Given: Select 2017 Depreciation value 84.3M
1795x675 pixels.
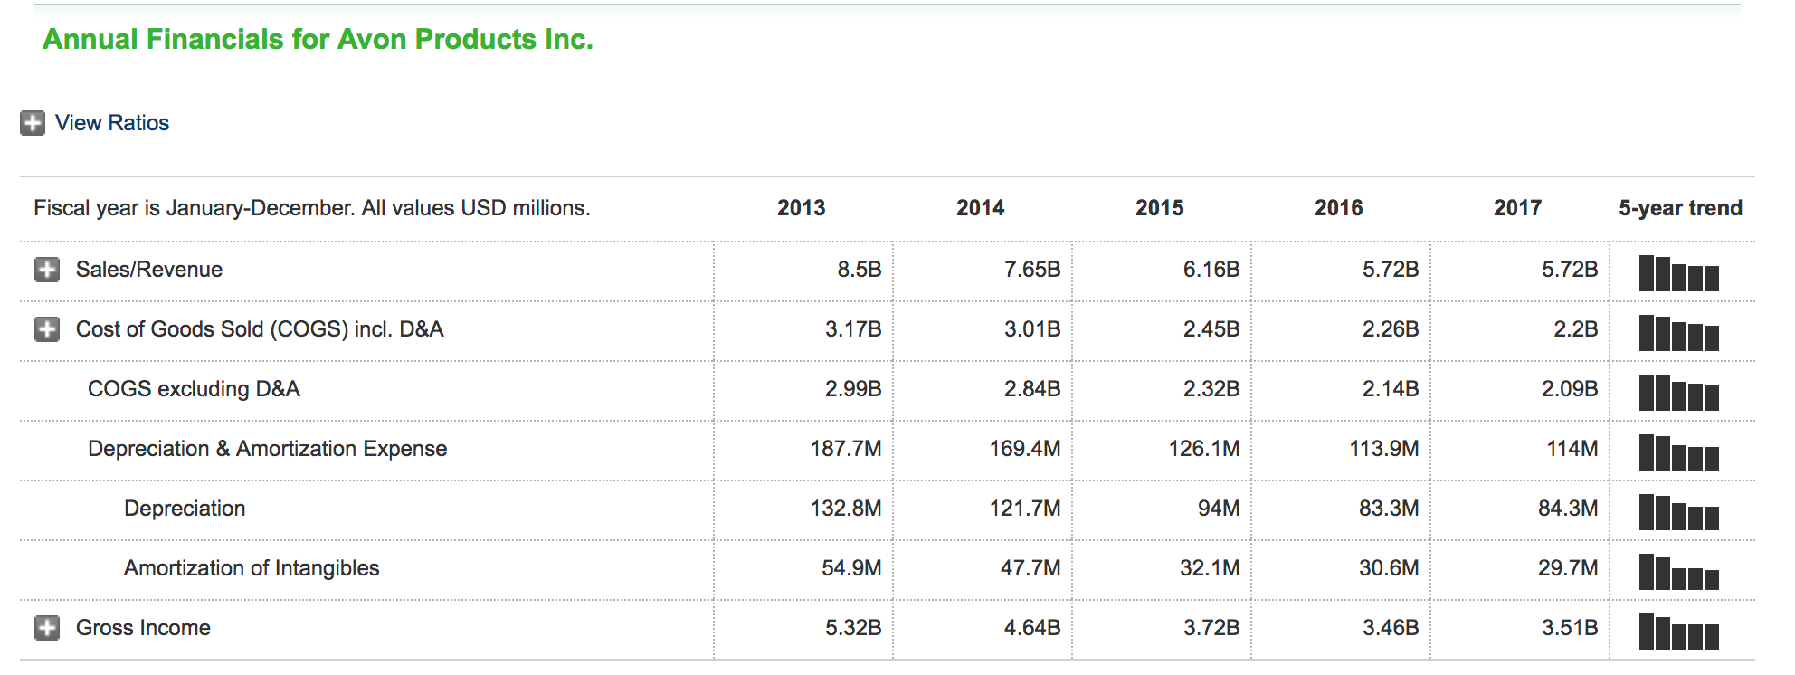Looking at the screenshot, I should [x=1568, y=509].
